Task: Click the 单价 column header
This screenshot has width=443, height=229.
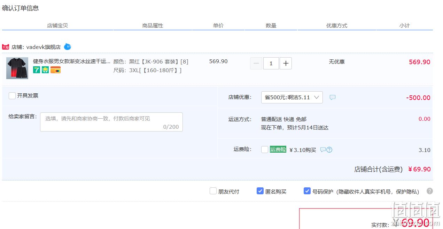Action: tap(218, 26)
